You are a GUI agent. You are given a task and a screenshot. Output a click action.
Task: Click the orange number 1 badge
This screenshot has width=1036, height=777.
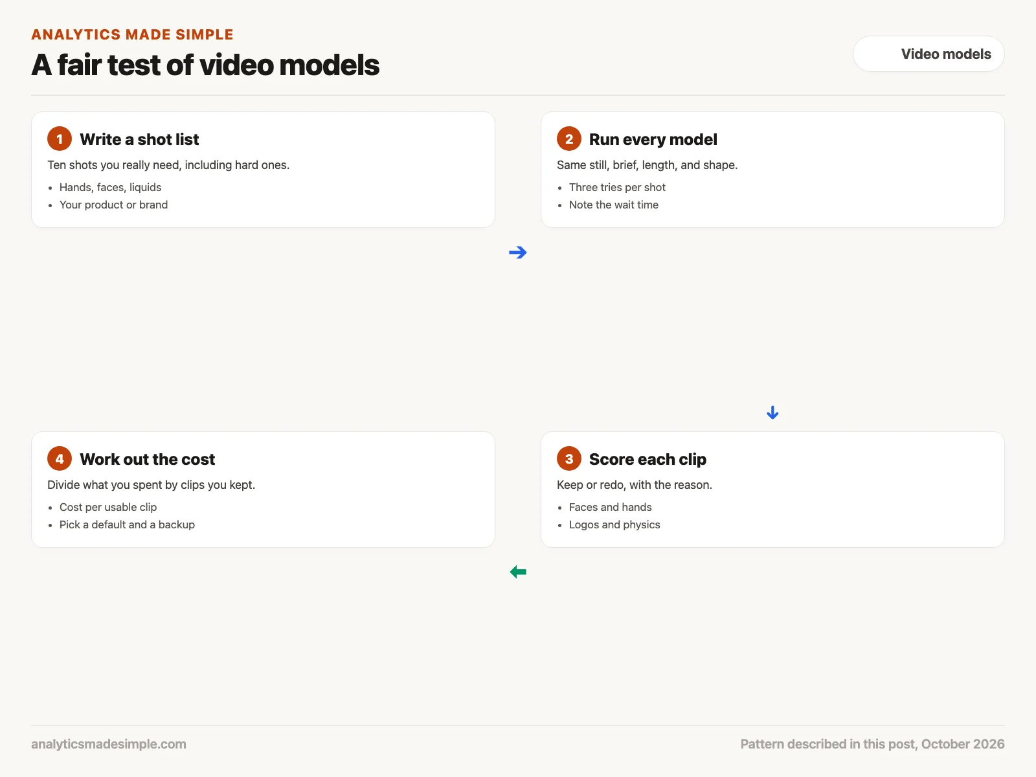coord(60,139)
